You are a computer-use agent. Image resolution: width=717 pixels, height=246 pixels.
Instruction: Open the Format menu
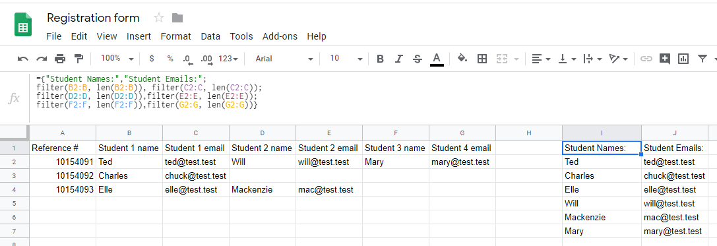[x=176, y=36]
